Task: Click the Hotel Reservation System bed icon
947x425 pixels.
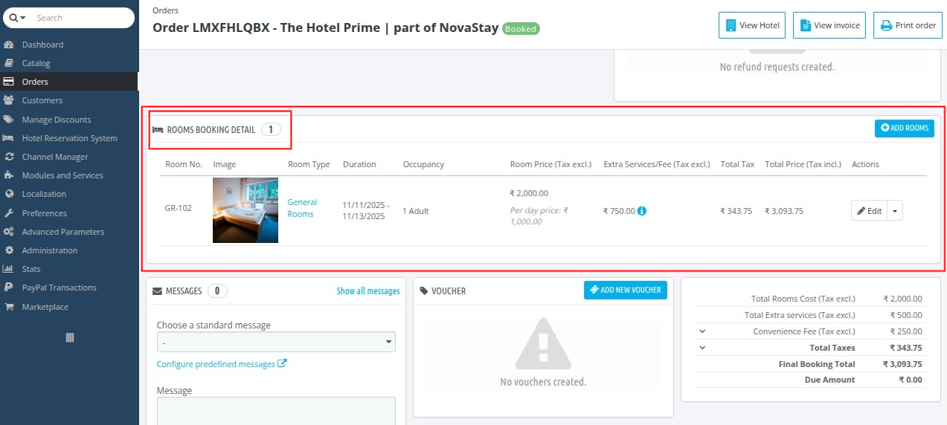Action: [x=9, y=138]
